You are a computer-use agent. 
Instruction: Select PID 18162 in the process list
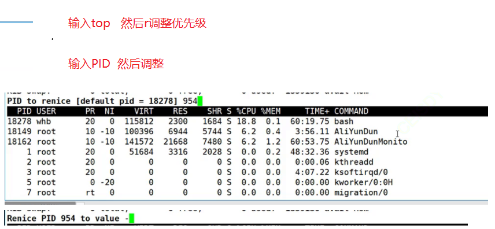click(19, 142)
